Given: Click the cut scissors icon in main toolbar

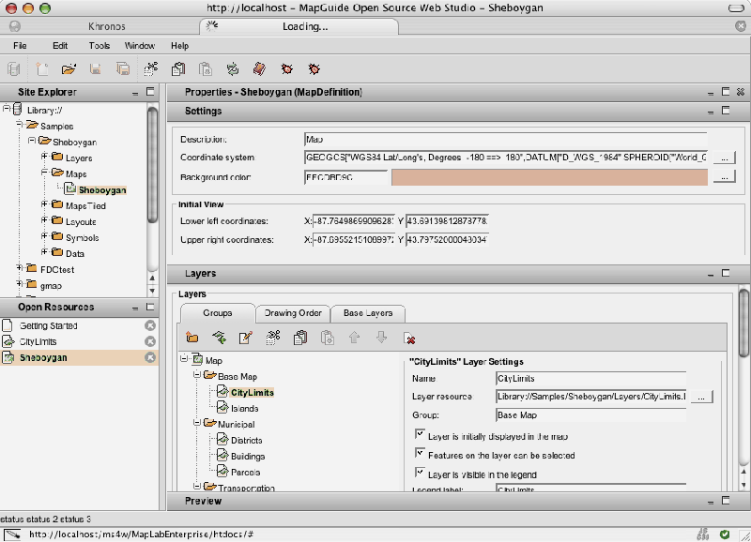Looking at the screenshot, I should point(150,68).
